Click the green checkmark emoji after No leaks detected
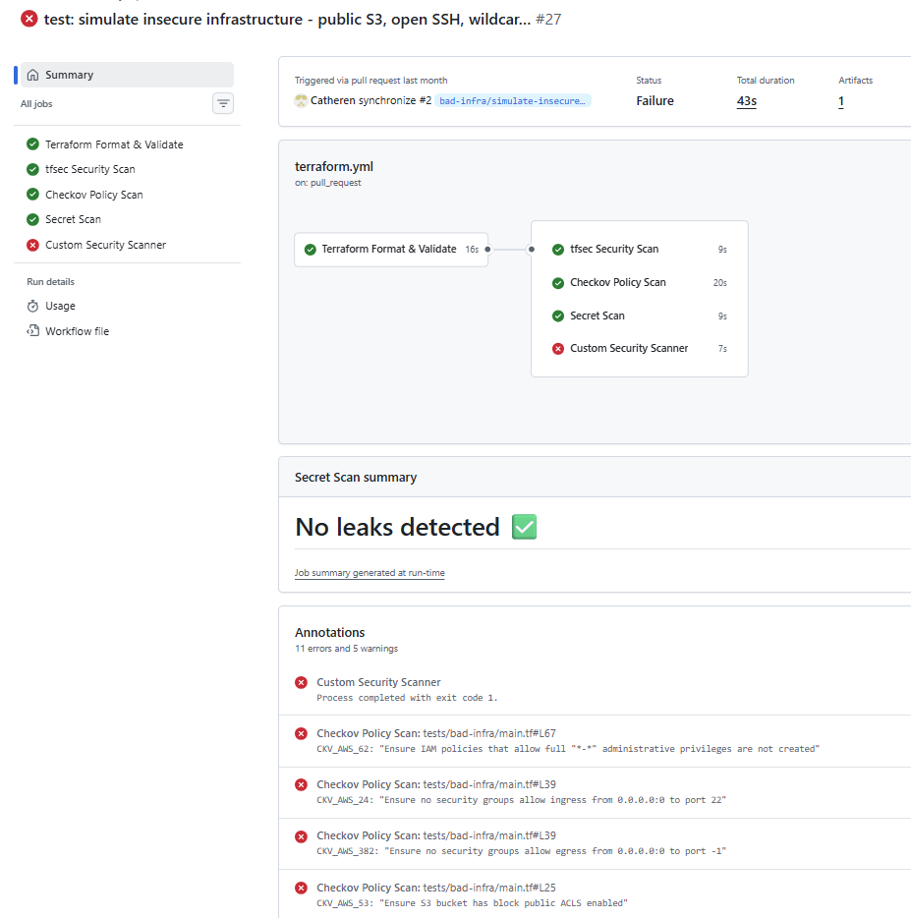 tap(524, 527)
